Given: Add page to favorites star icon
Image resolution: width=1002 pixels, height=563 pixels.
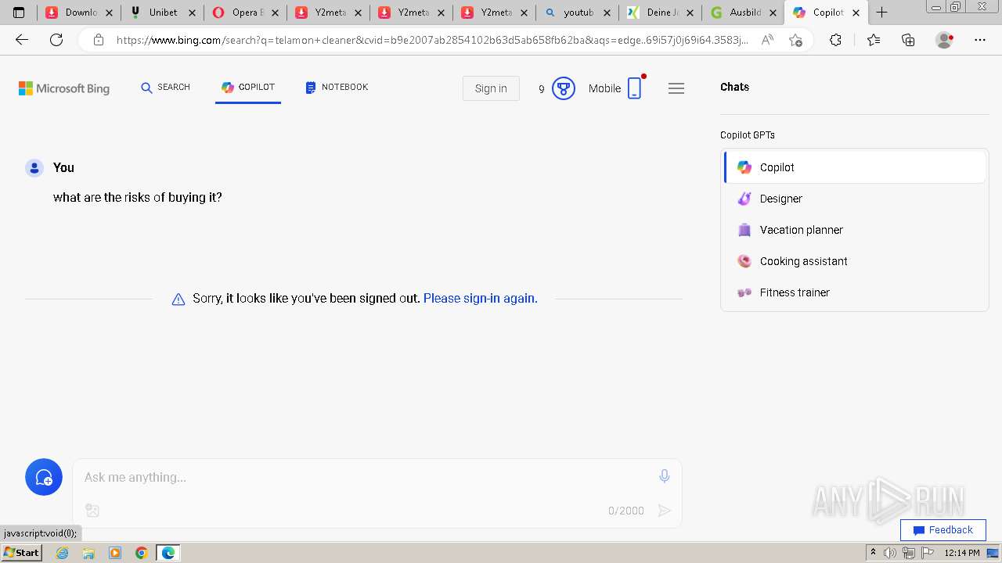Looking at the screenshot, I should point(795,40).
